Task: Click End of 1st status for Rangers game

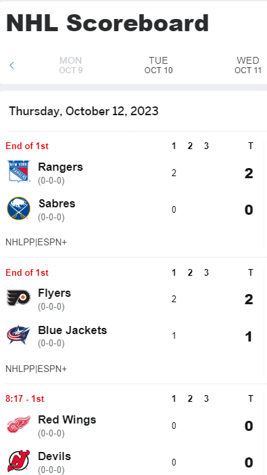Action: point(27,146)
